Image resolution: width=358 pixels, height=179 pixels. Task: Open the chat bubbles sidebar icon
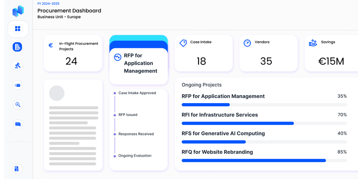(x=18, y=124)
